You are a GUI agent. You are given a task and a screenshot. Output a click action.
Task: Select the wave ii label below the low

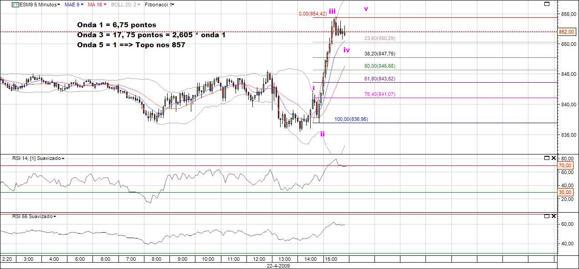322,134
